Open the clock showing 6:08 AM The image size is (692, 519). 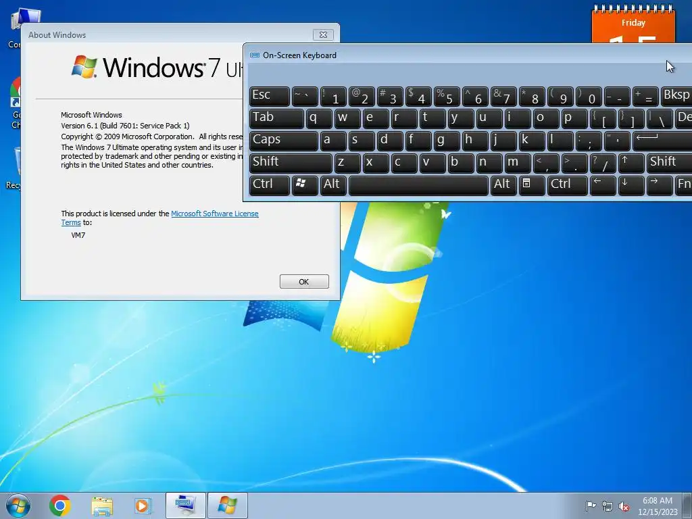[657, 501]
